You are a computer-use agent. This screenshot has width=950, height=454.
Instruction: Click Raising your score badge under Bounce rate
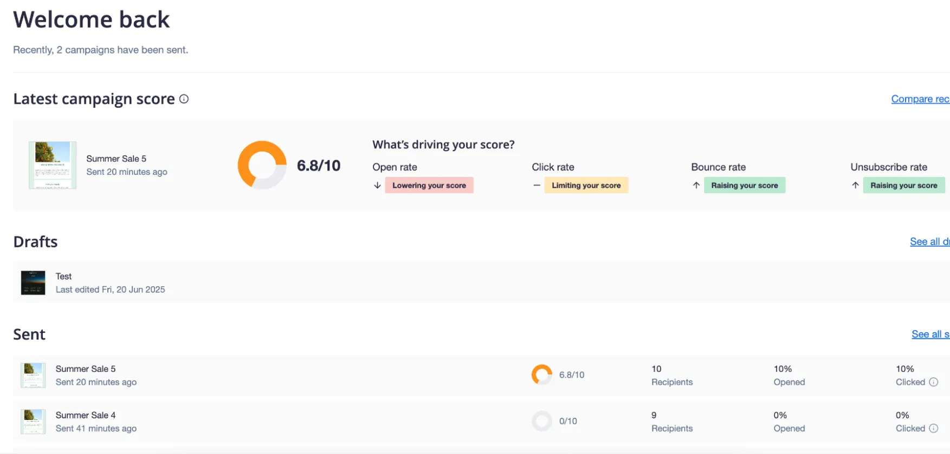(744, 186)
